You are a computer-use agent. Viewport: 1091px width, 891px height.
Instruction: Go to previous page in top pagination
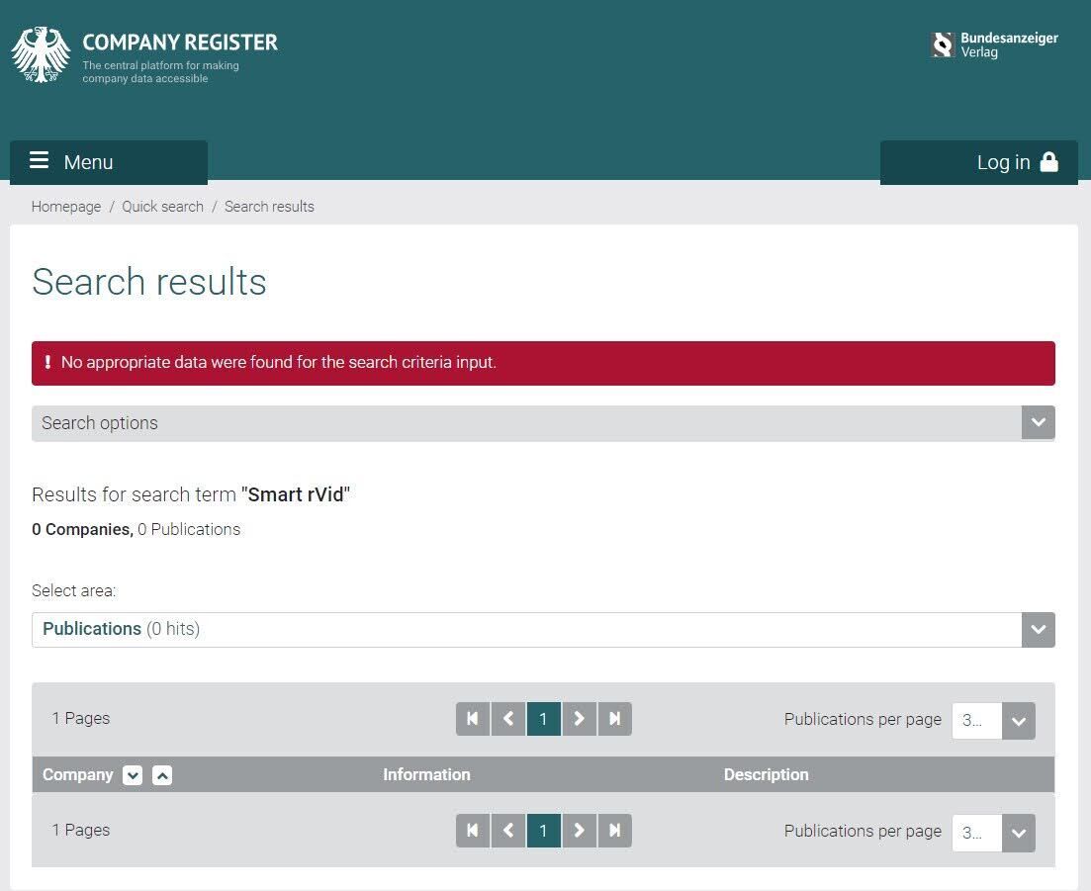point(508,719)
